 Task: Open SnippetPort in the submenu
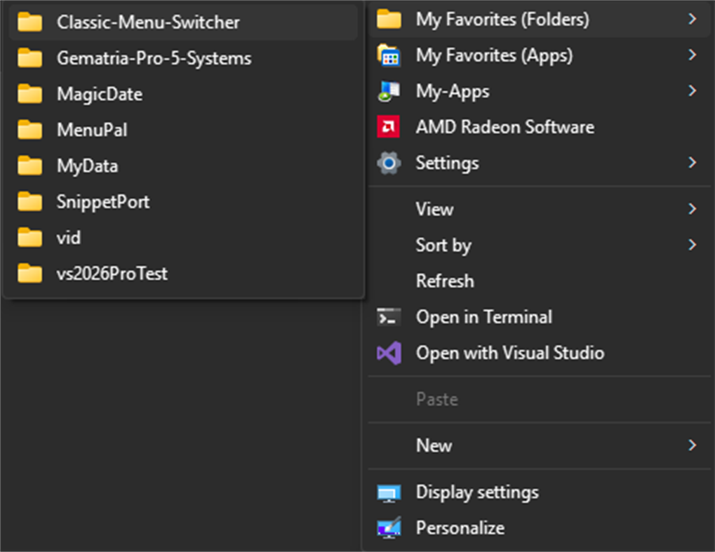coord(183,202)
